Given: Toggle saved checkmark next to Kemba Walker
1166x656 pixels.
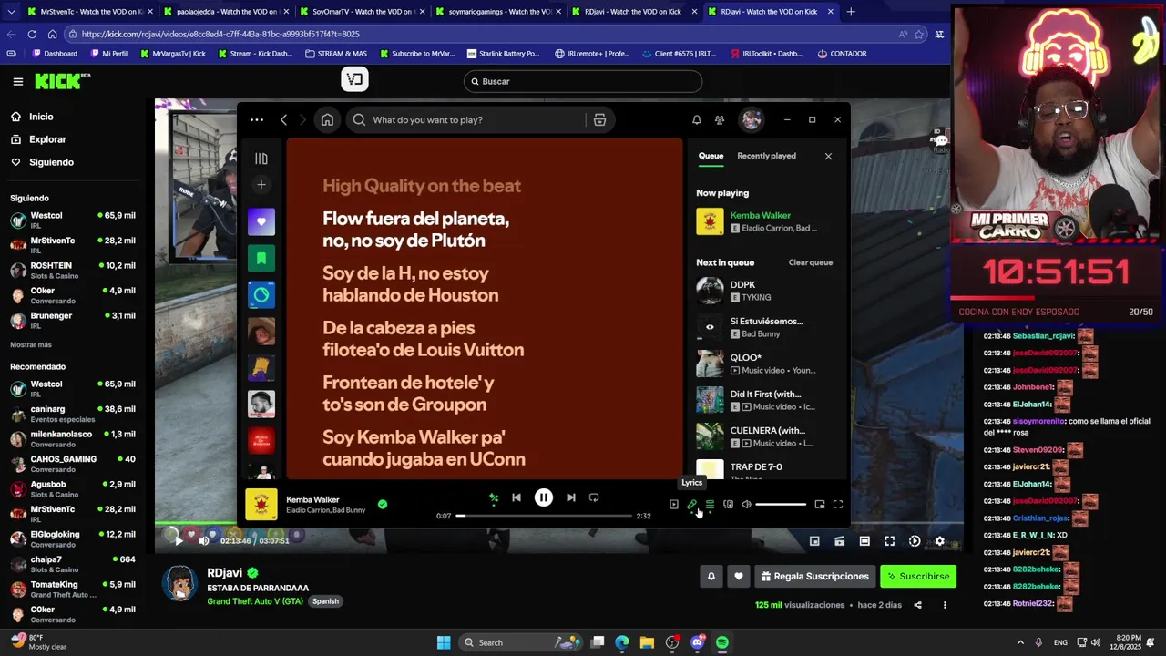Looking at the screenshot, I should point(383,504).
